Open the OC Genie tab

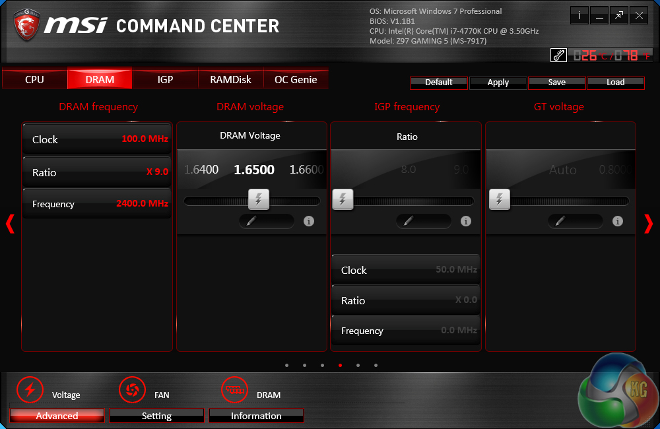296,80
